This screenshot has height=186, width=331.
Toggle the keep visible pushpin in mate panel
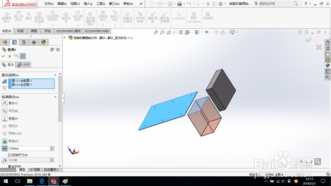pos(23,56)
